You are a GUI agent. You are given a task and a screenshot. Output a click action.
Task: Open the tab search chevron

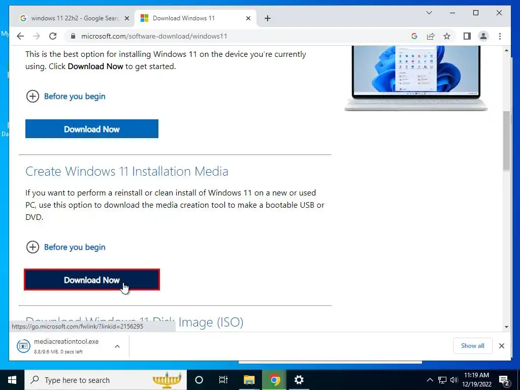(429, 13)
